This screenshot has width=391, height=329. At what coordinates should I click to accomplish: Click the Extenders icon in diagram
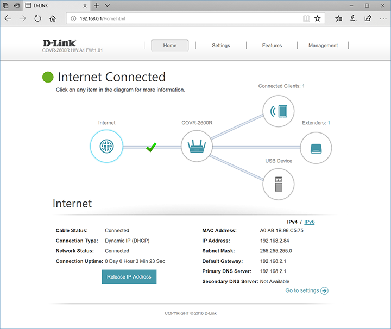click(x=316, y=148)
